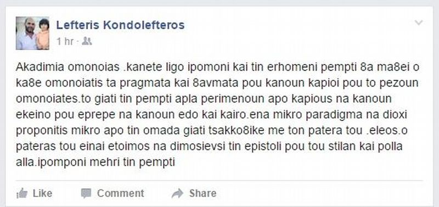Click the word 'Kondolefteros' in the author name
Image resolution: width=439 pixels, height=207 pixels.
coord(144,25)
